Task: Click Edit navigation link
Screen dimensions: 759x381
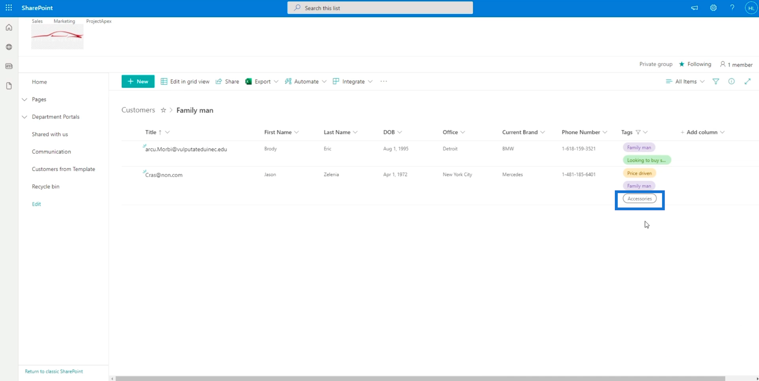Action: pos(37,204)
